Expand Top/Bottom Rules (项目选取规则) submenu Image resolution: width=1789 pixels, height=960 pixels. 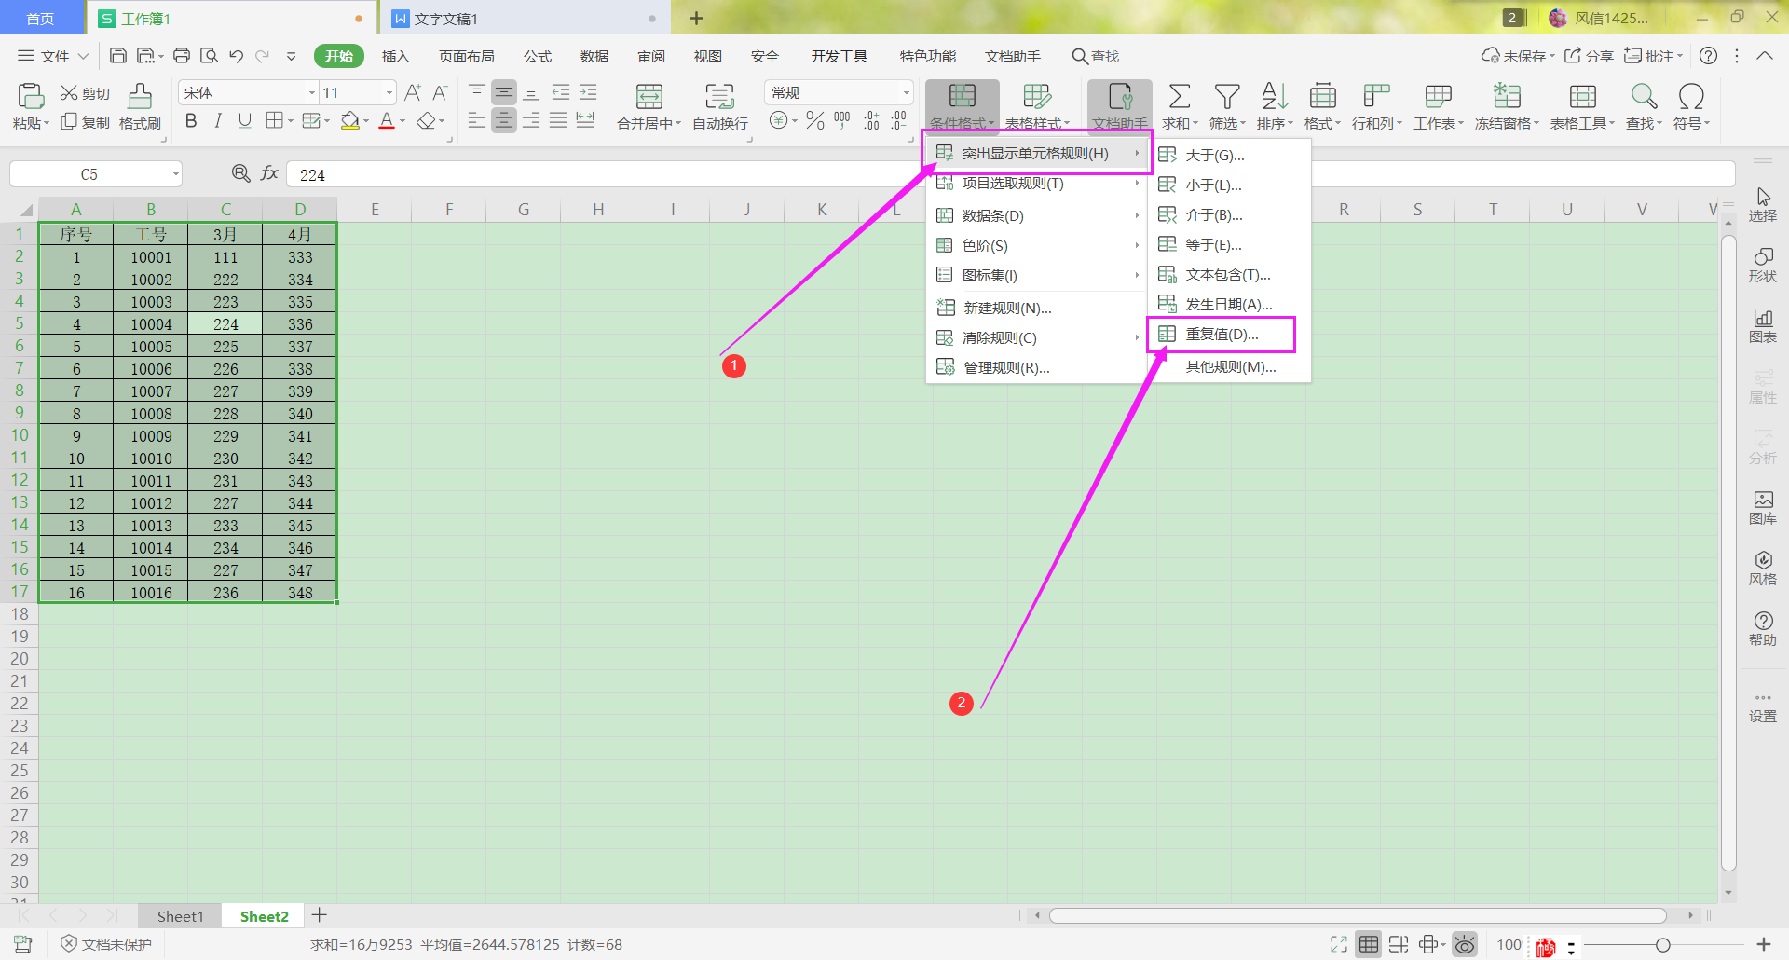click(1036, 184)
